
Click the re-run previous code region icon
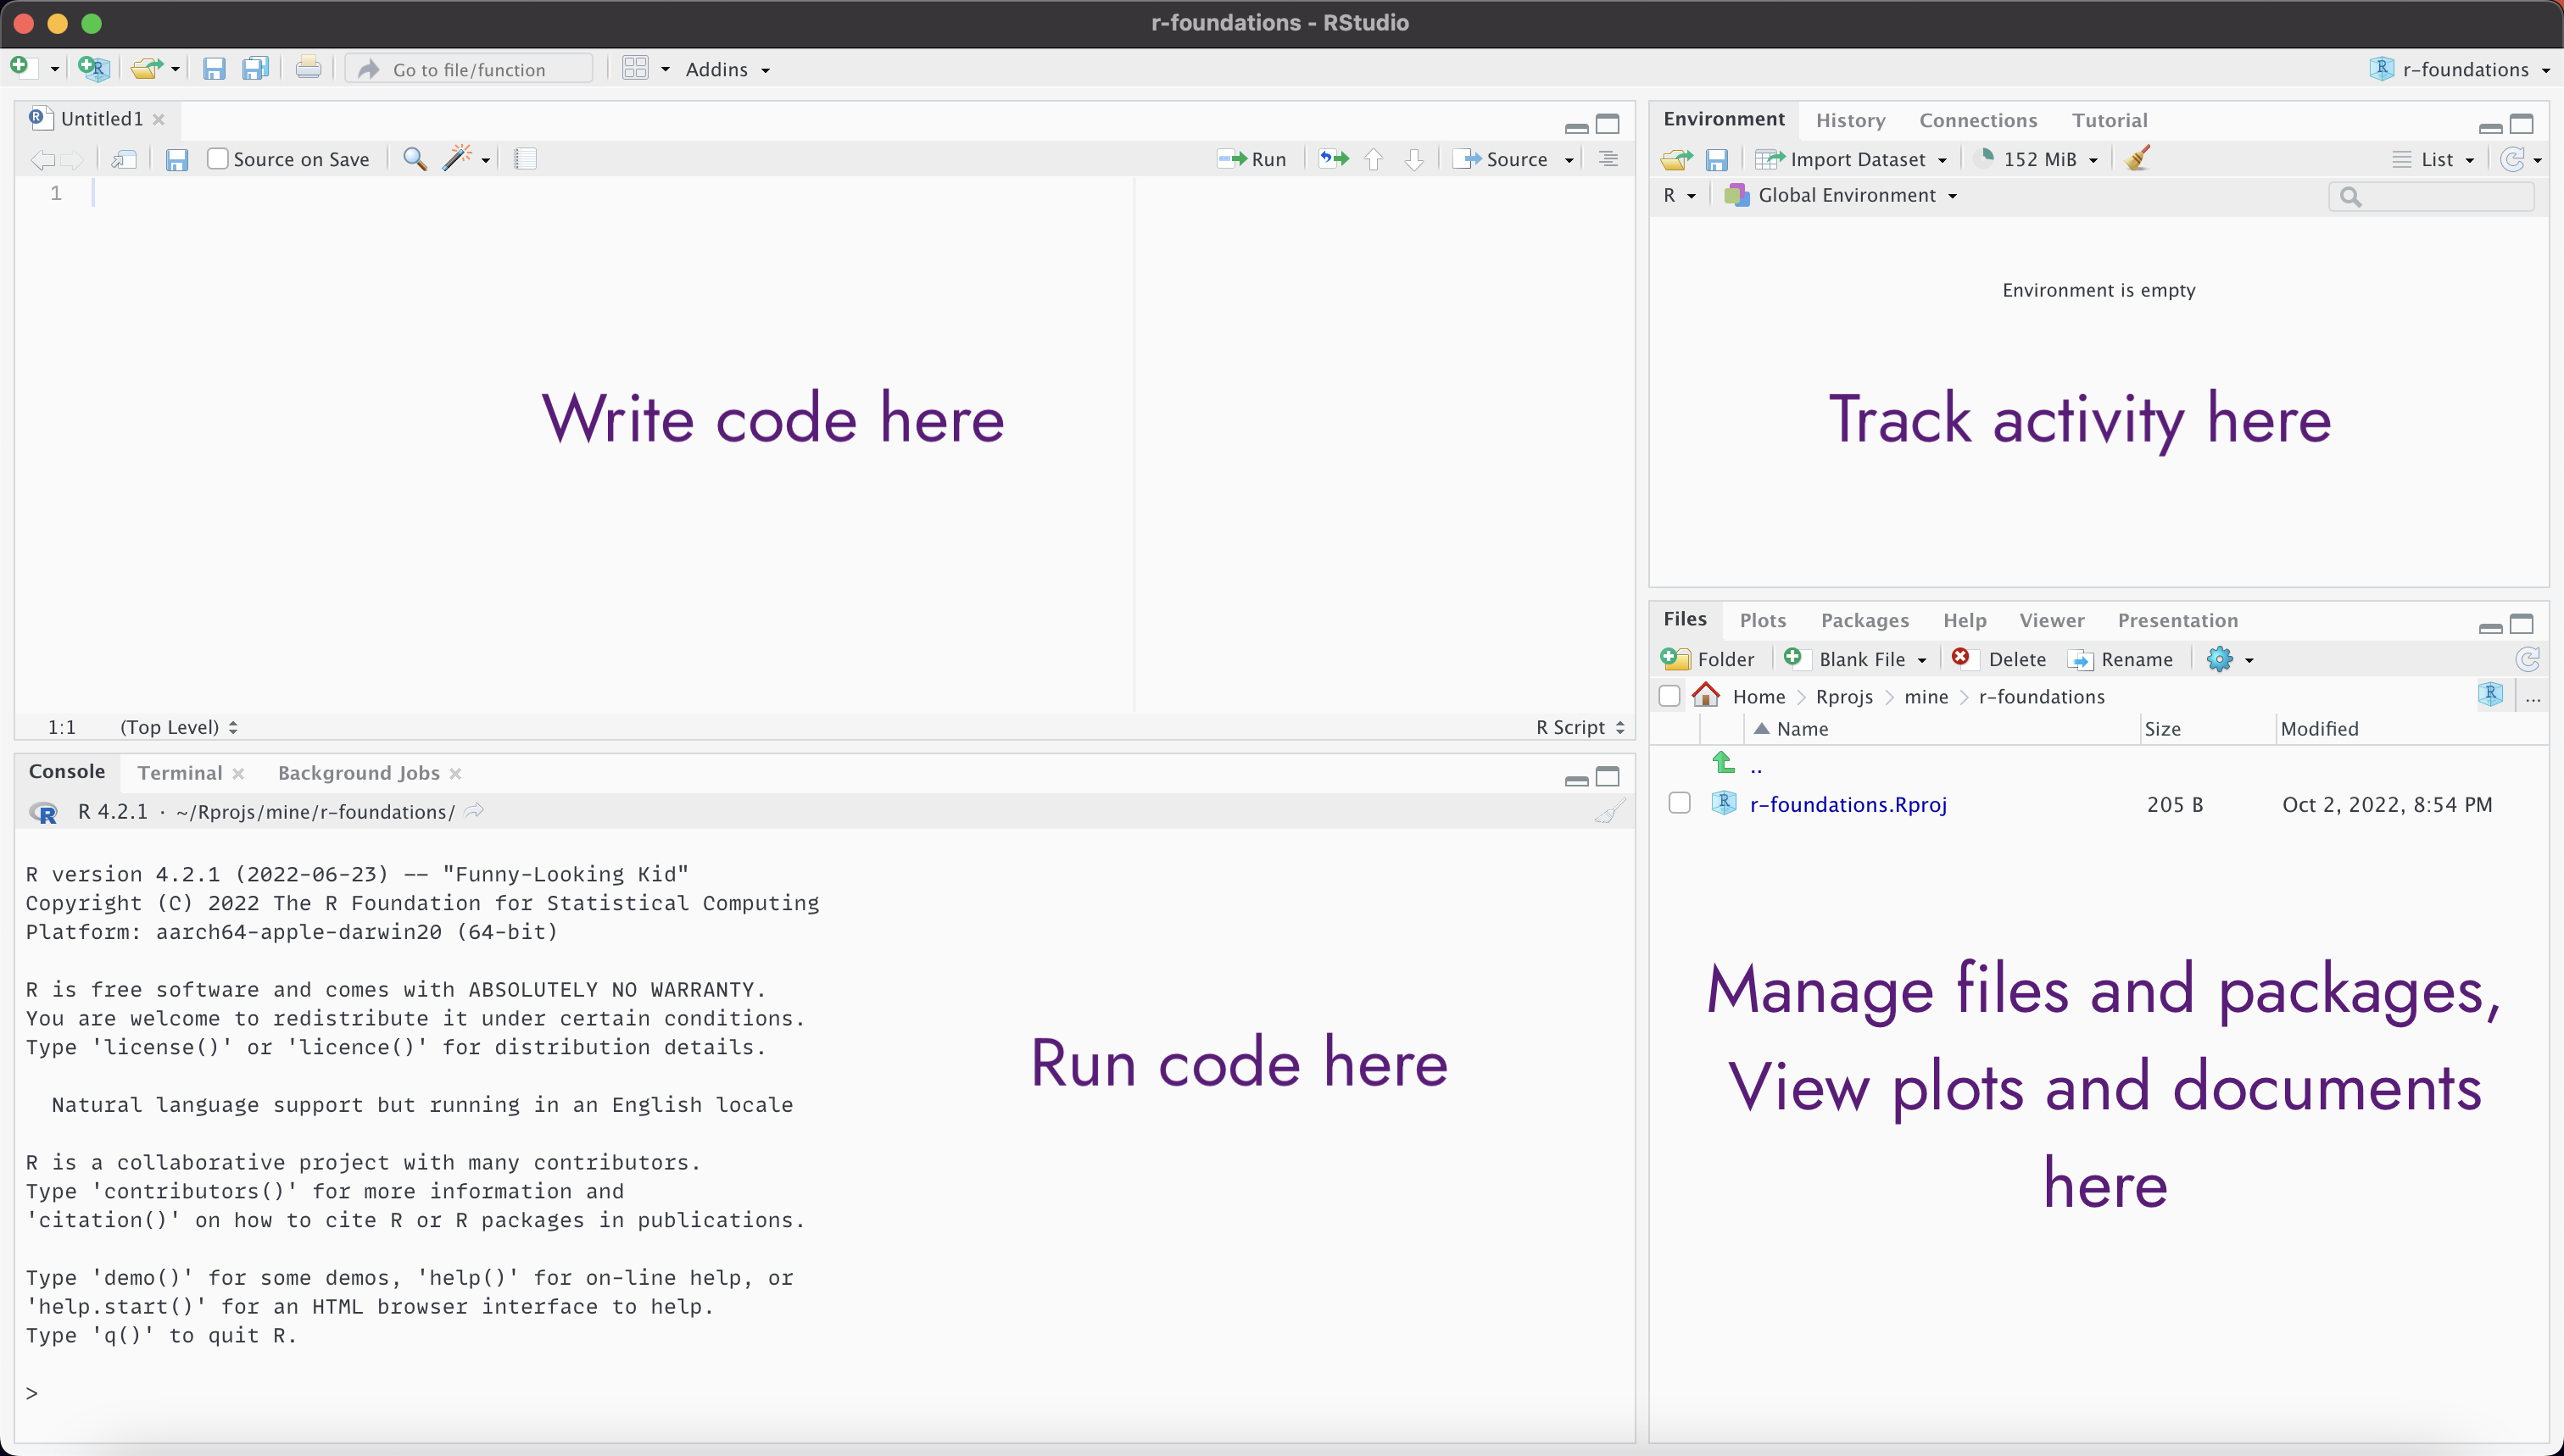(x=1334, y=159)
